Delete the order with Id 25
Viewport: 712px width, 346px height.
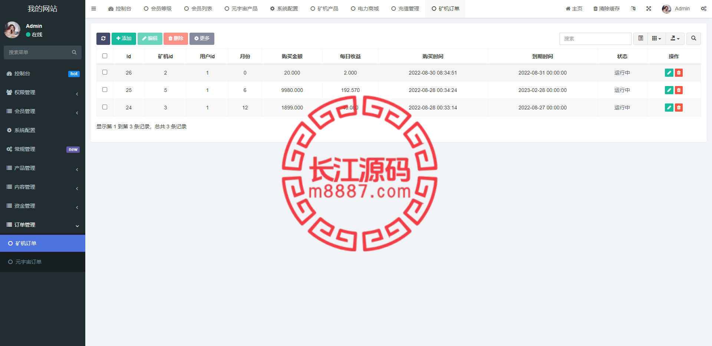679,90
